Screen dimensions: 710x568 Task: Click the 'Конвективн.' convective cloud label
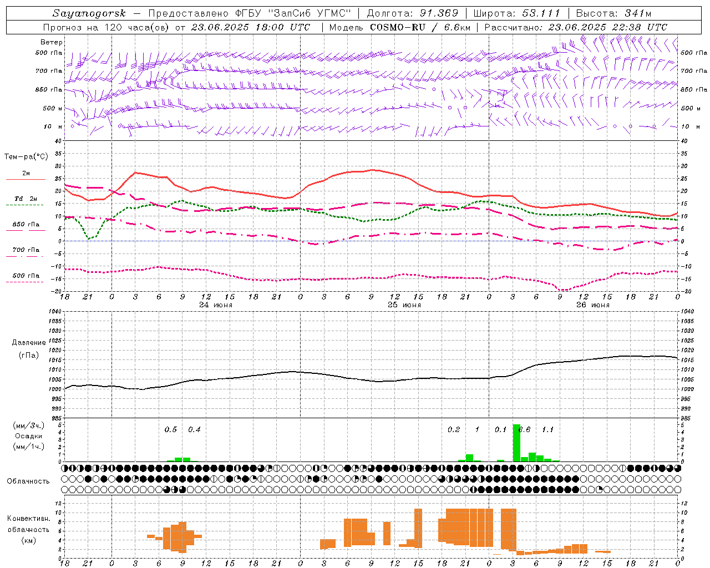pos(28,519)
